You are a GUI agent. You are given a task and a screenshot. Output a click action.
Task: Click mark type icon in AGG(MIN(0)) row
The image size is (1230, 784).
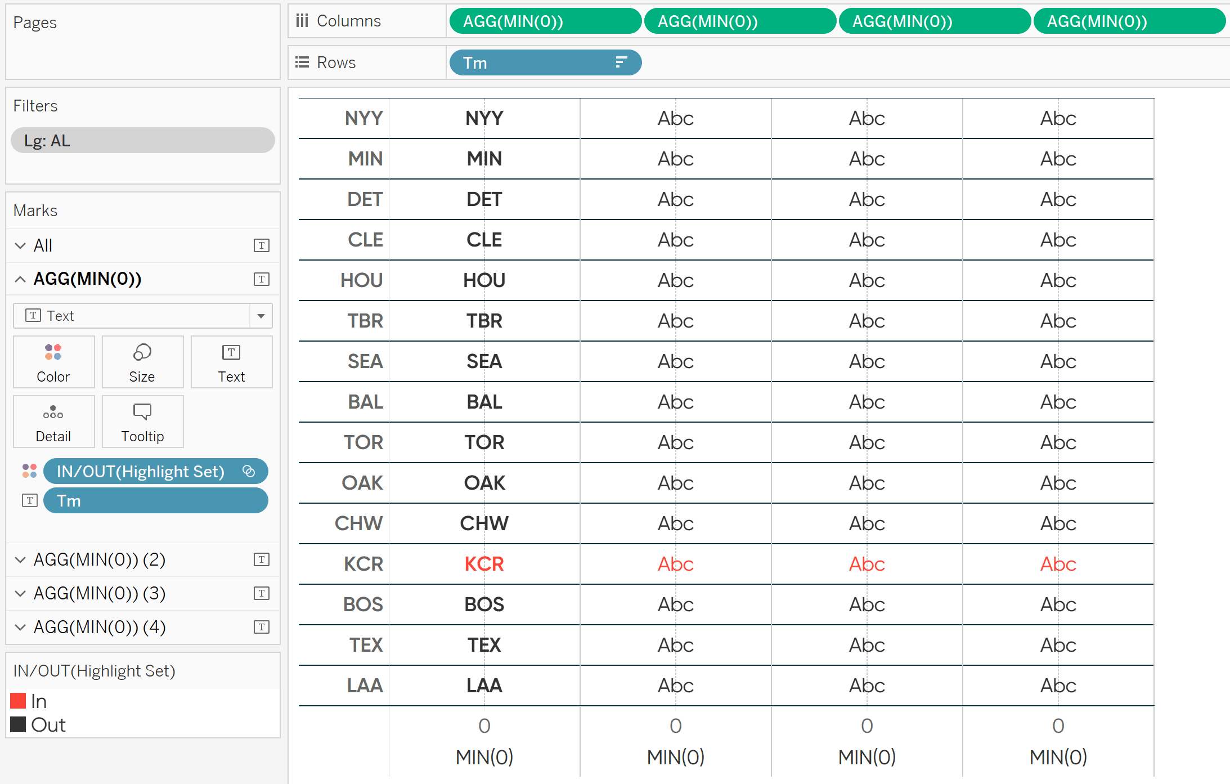(x=262, y=279)
